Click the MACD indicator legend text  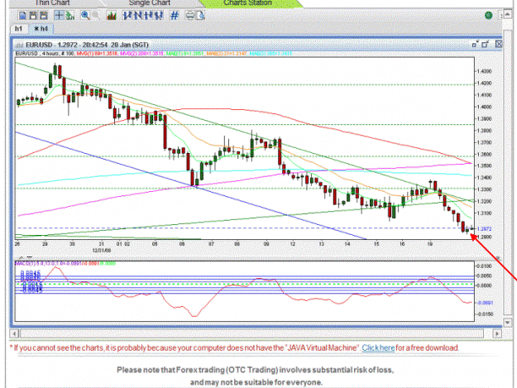65,263
